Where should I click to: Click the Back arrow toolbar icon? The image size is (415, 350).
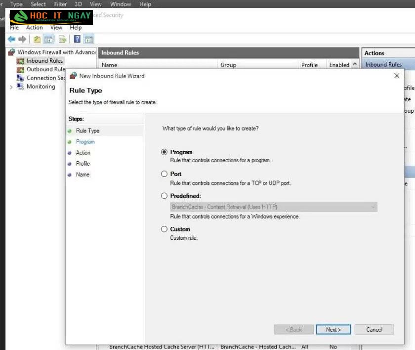pos(12,39)
